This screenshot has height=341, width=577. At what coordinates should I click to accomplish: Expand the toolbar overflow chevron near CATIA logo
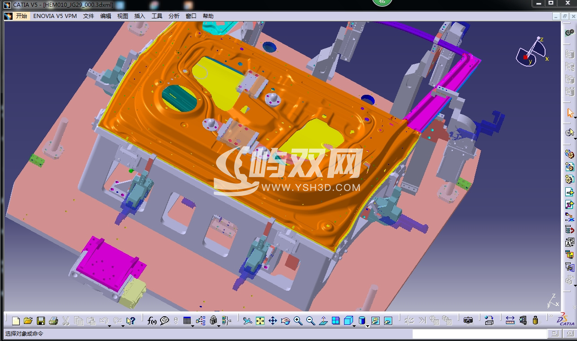(x=550, y=317)
